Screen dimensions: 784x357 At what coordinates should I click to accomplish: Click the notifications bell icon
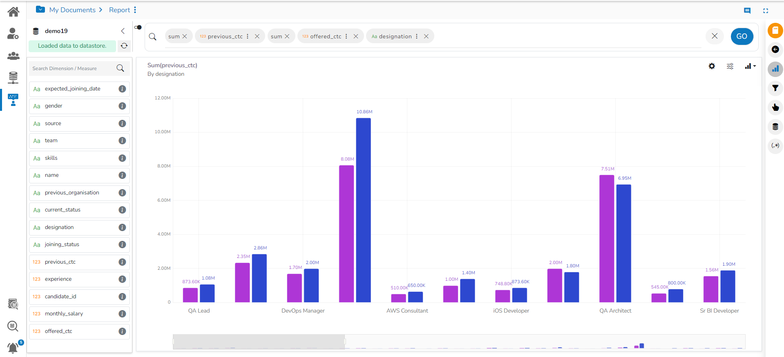[13, 348]
